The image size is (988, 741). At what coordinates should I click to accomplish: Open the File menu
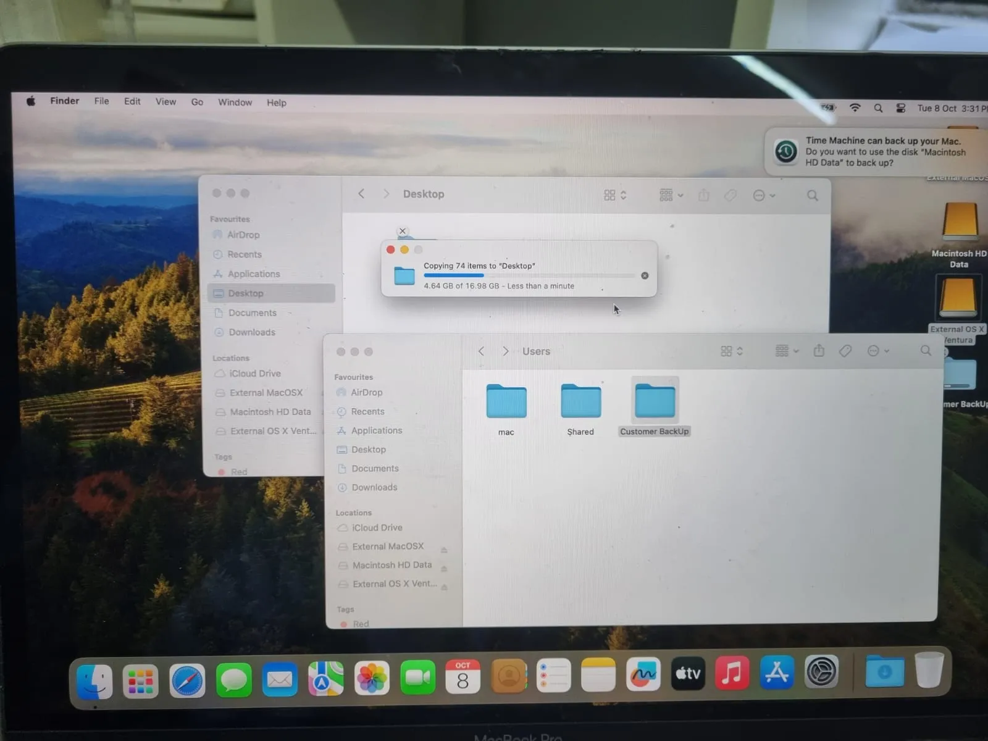click(x=102, y=101)
